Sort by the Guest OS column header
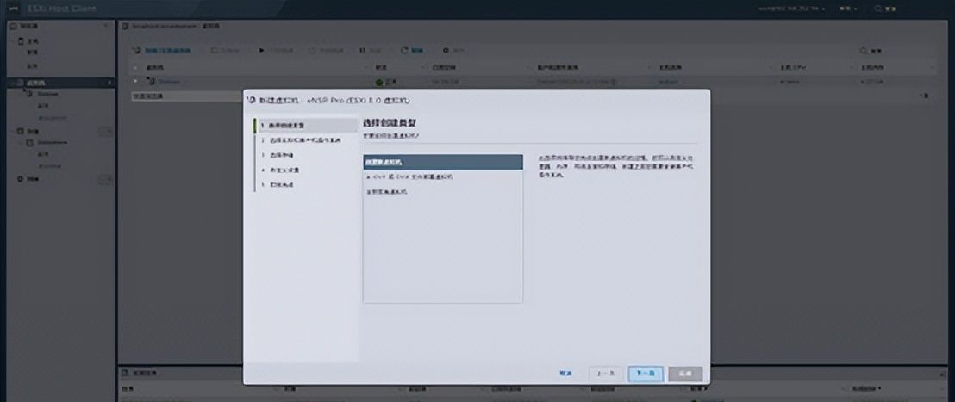This screenshot has width=955, height=402. [x=559, y=67]
